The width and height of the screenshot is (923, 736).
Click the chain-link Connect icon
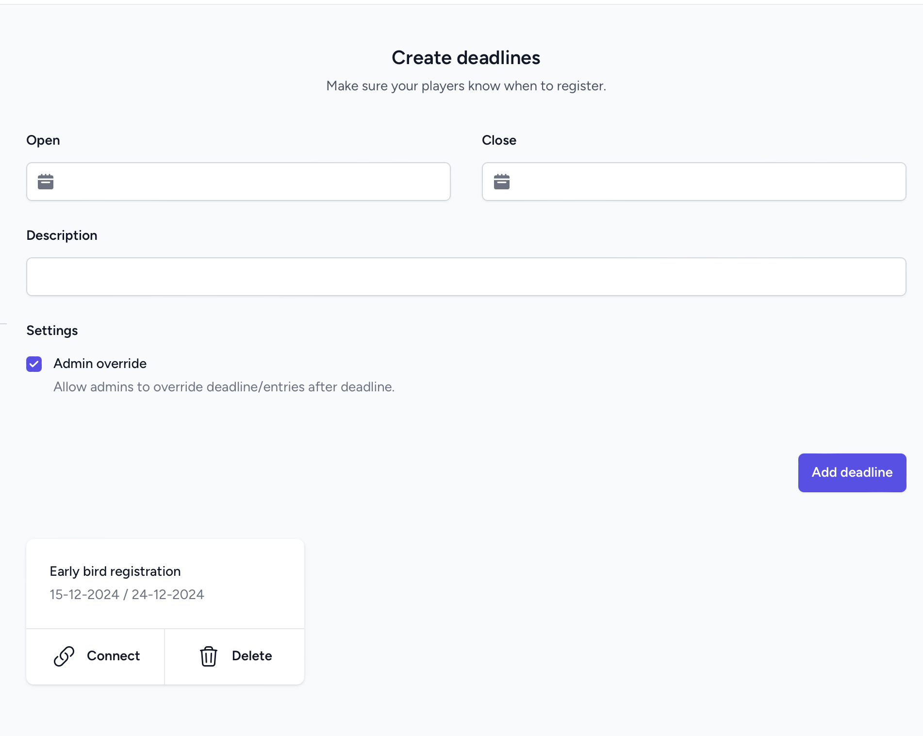[x=64, y=656]
